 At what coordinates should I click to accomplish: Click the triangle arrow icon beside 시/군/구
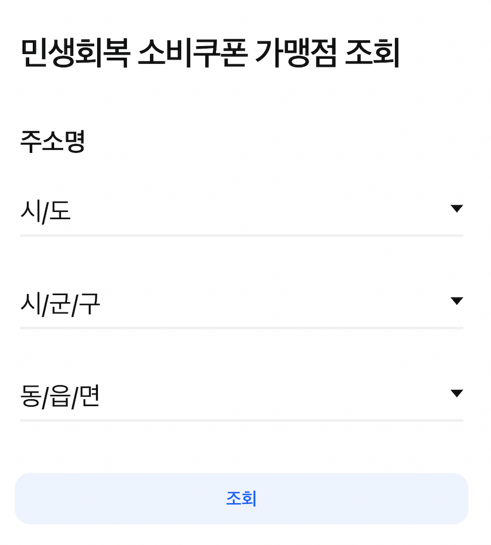456,300
